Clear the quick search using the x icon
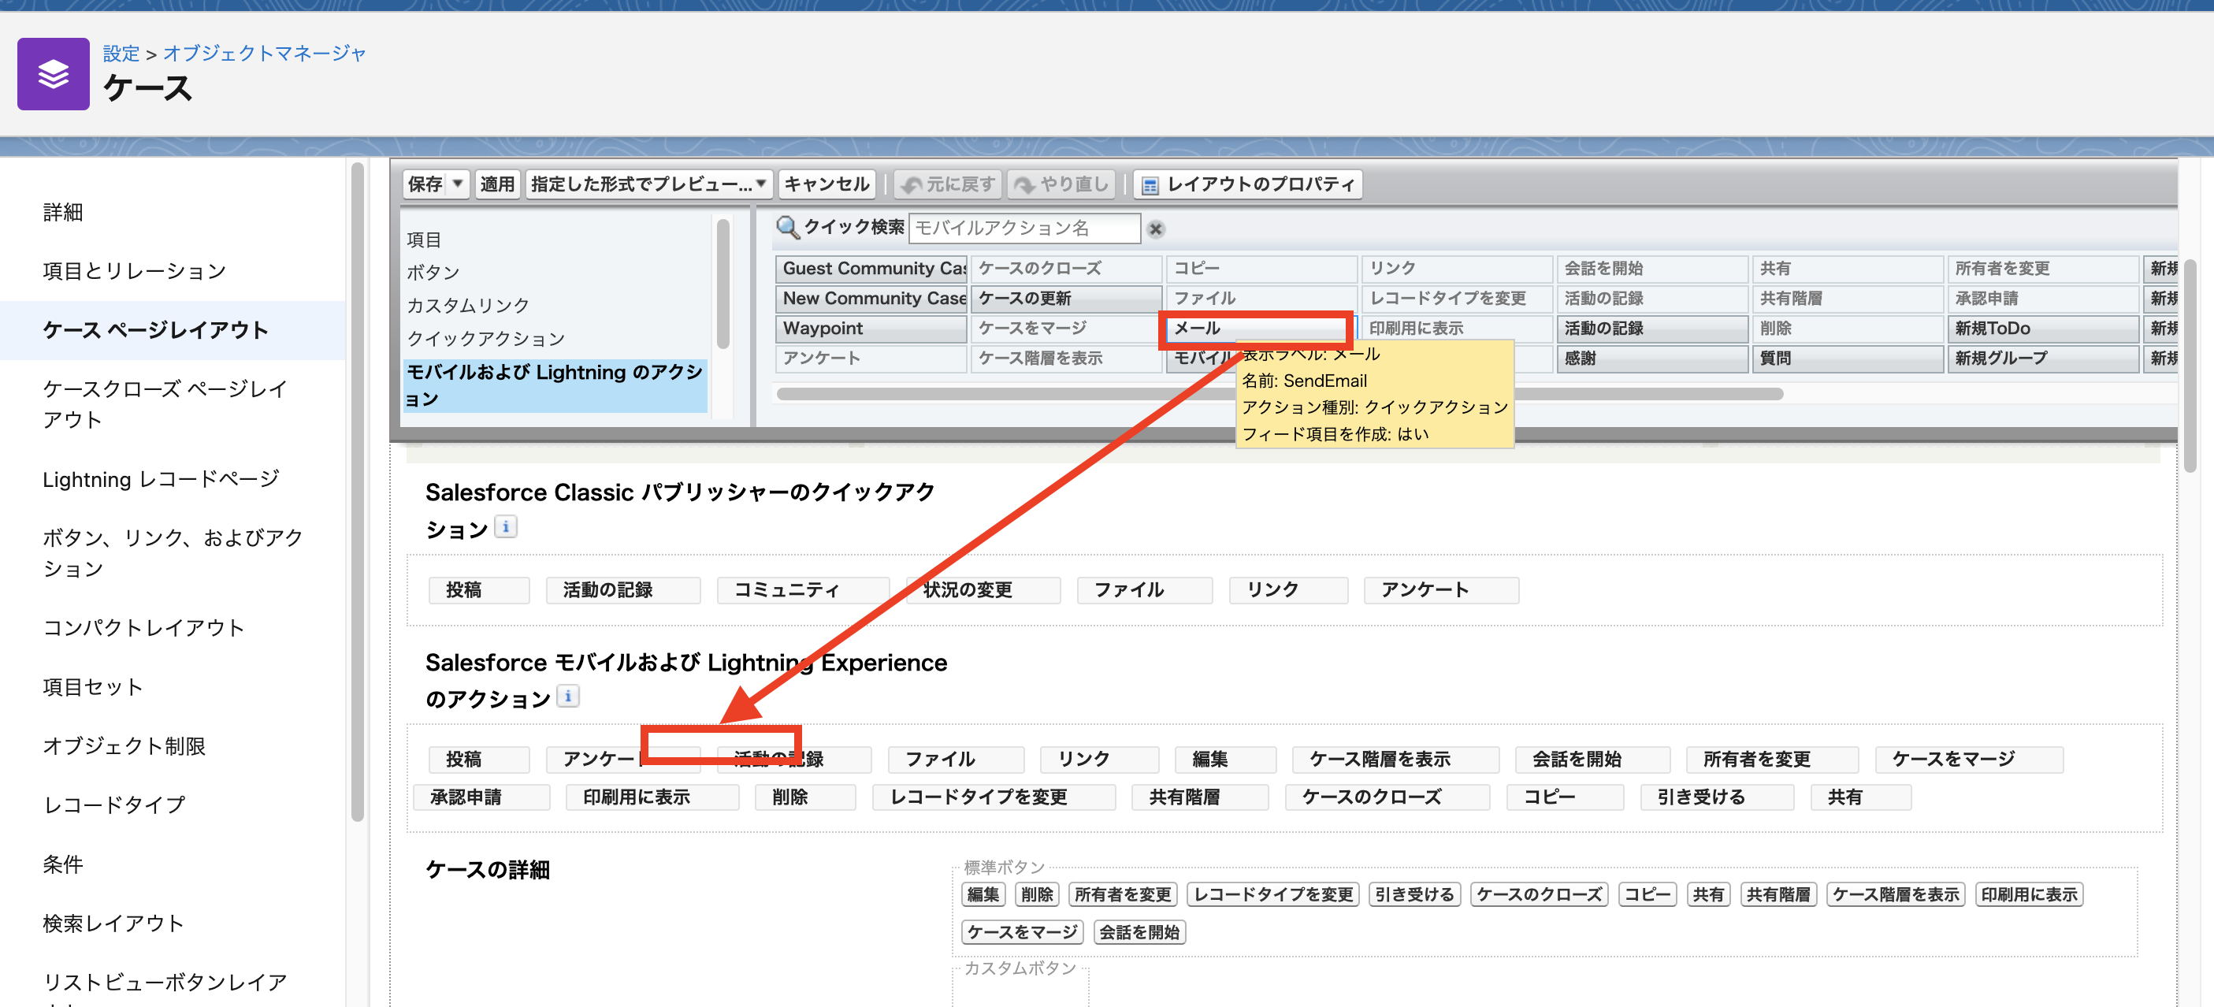The width and height of the screenshot is (2214, 1007). pos(1157,229)
